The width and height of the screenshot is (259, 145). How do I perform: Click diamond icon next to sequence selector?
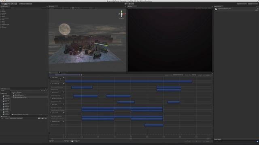pyautogui.click(x=81, y=75)
